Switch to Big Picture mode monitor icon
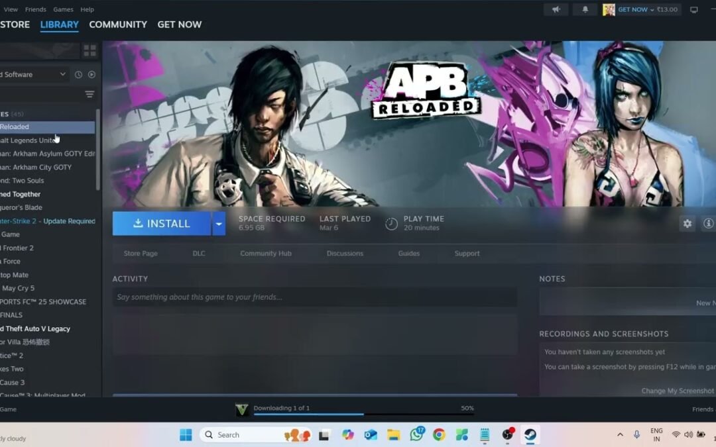 coord(693,9)
